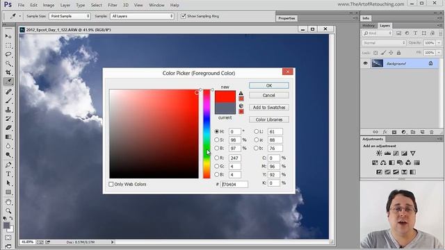
Task: Select the R red radio button
Action: point(217,158)
